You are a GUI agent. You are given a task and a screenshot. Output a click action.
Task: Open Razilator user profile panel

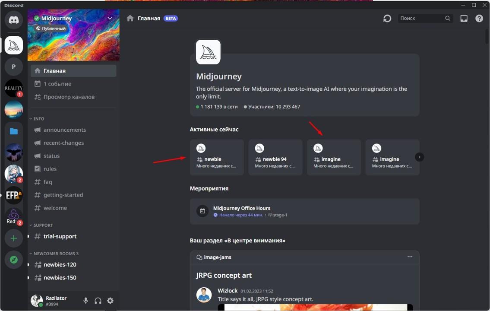click(x=54, y=301)
